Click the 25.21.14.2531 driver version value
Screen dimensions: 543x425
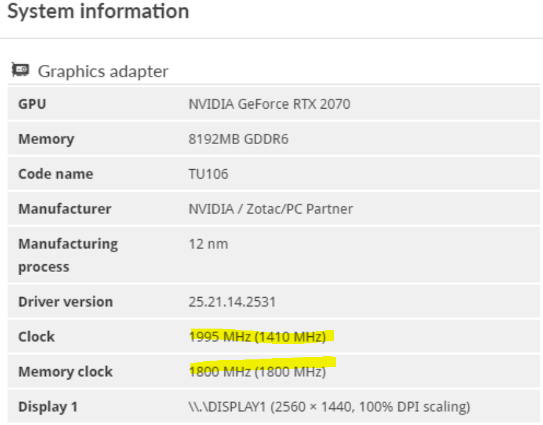(232, 302)
